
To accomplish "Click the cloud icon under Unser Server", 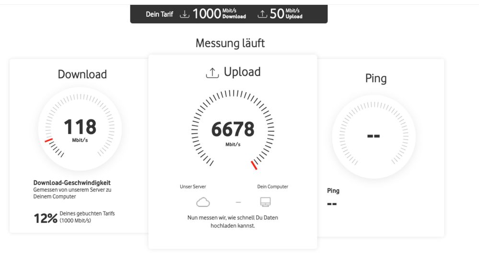I will tap(203, 202).
